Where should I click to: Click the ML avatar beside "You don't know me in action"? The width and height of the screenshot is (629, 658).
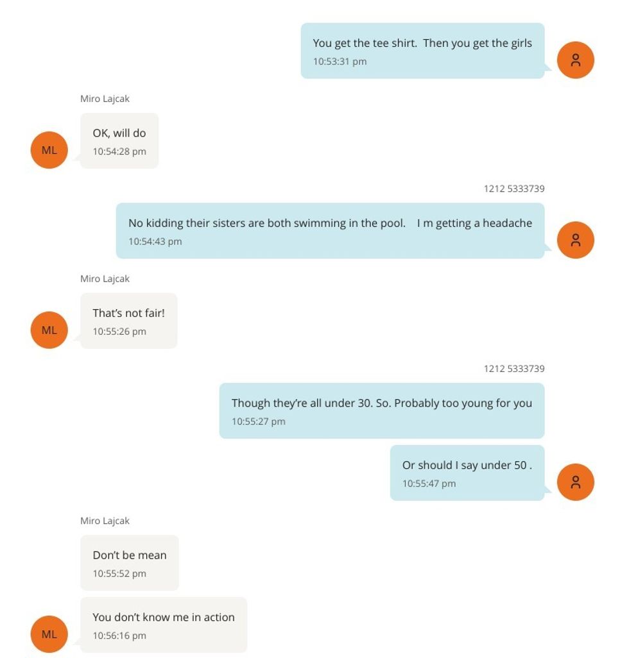click(49, 634)
